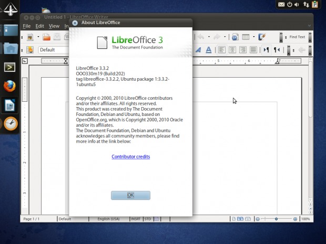The image size is (326, 244).
Task: Click the mail envelope tray icon
Action: tap(281, 4)
